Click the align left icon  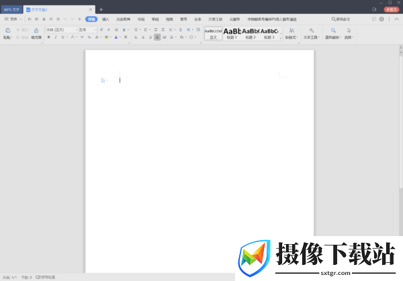click(x=136, y=37)
